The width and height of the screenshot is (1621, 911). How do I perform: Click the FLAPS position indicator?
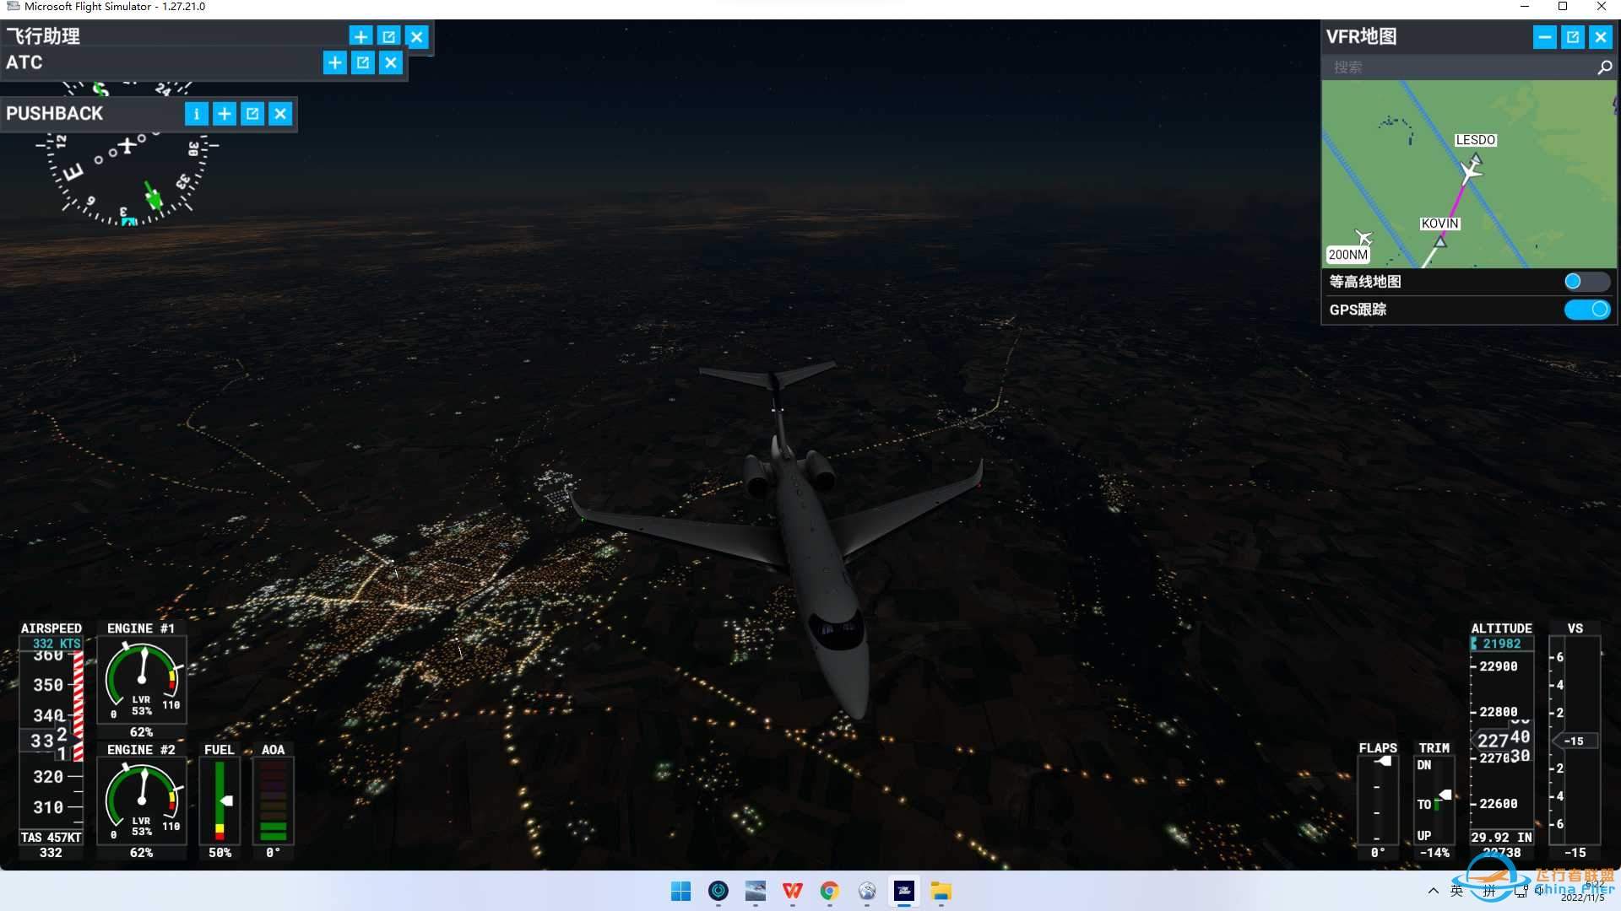[x=1378, y=800]
